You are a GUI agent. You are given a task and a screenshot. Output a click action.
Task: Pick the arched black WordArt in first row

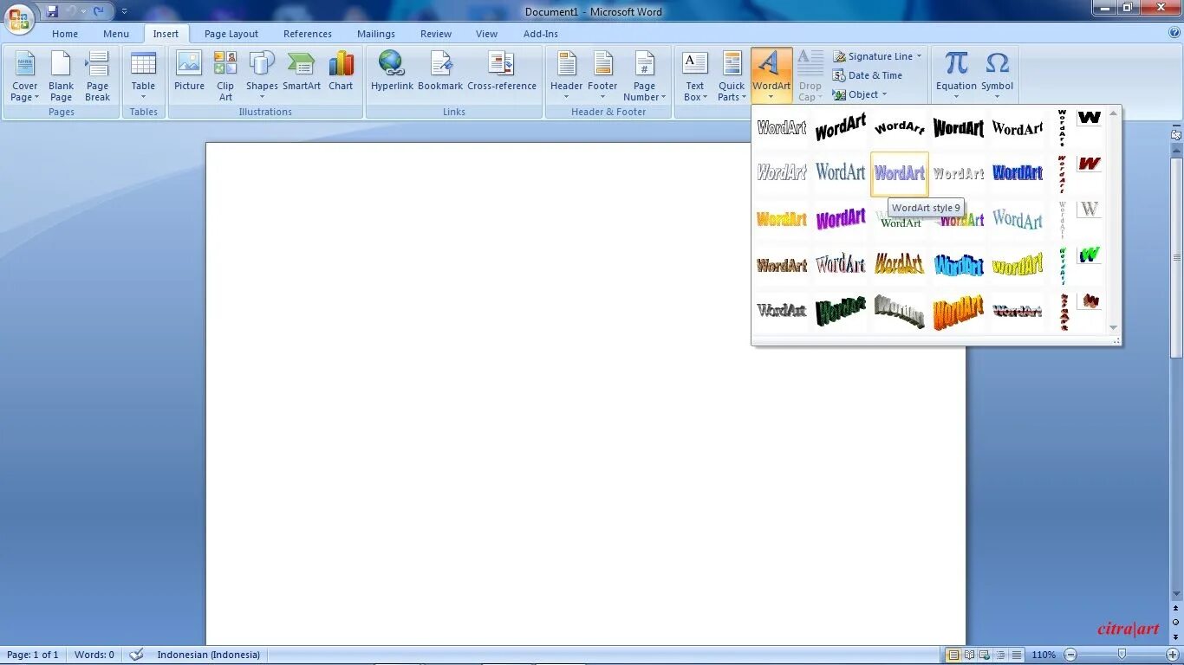click(900, 128)
